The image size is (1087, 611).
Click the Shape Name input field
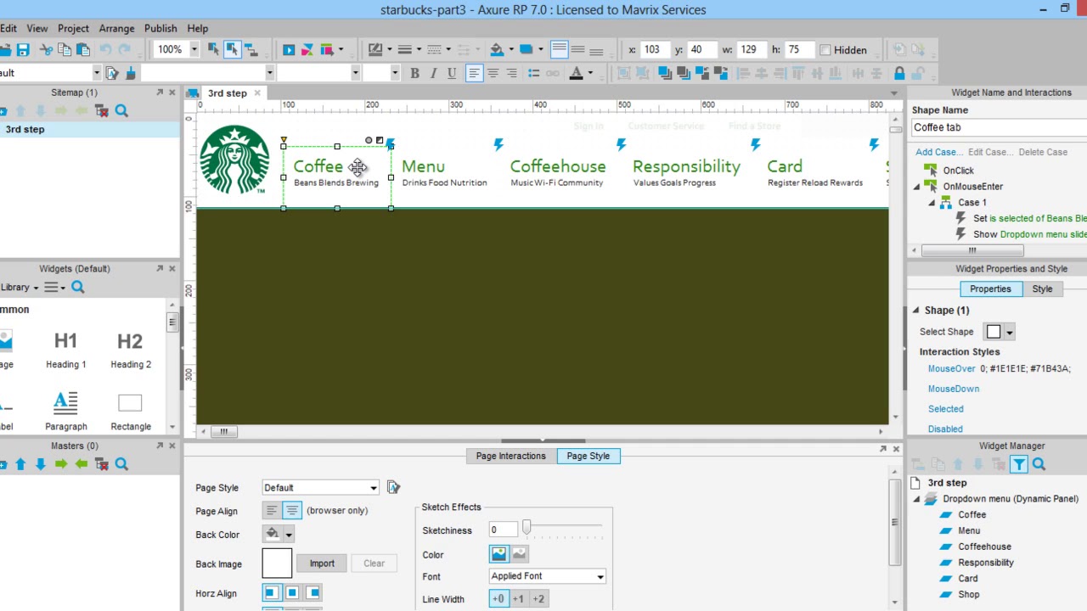1000,127
